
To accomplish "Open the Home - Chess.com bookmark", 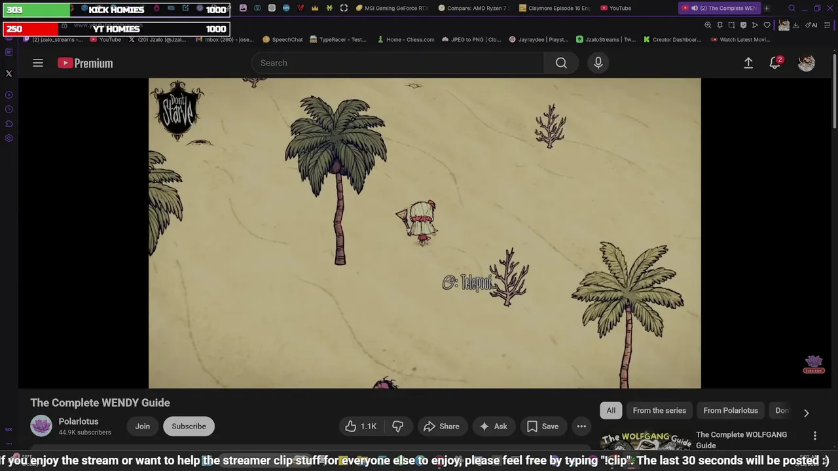I will [405, 39].
